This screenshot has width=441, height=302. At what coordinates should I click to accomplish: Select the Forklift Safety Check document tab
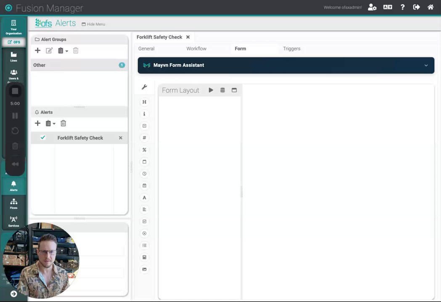coord(159,37)
